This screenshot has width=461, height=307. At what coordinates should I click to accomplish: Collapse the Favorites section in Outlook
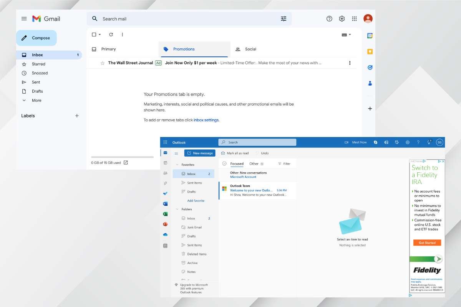point(176,164)
